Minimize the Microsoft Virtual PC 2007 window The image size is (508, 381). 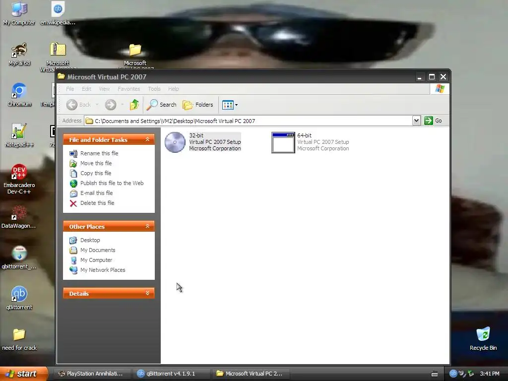point(420,77)
